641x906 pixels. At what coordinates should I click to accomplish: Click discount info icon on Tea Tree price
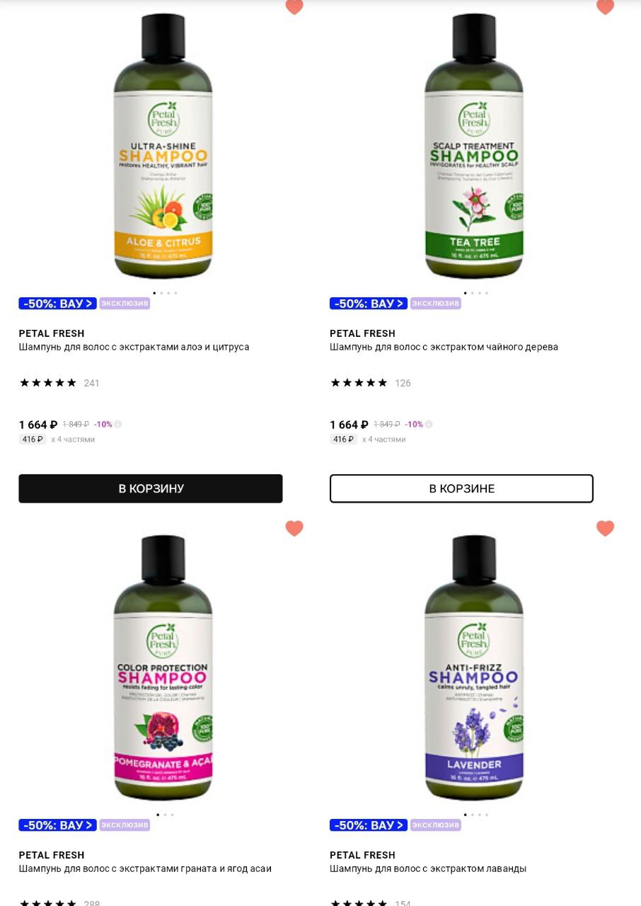(429, 425)
